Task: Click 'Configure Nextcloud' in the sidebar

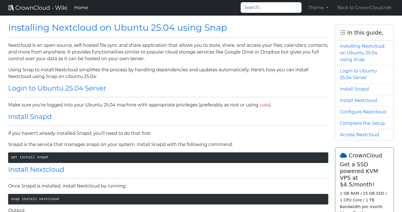Action: click(x=363, y=112)
